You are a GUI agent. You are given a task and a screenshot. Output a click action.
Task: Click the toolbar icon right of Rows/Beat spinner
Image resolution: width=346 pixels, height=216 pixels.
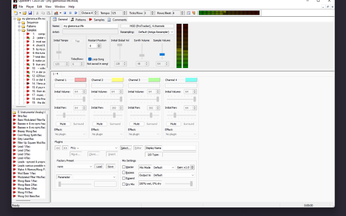189,13
